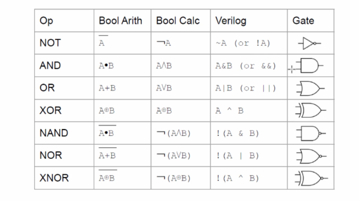
Task: Click the Verilog cell A|B (or ||)
Action: tap(246, 88)
